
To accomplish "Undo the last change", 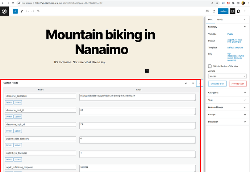I will click(x=27, y=11).
